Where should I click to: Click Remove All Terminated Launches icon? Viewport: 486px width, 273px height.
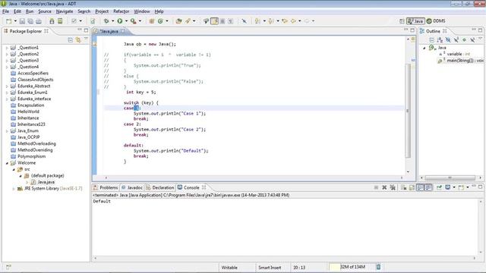[393, 187]
